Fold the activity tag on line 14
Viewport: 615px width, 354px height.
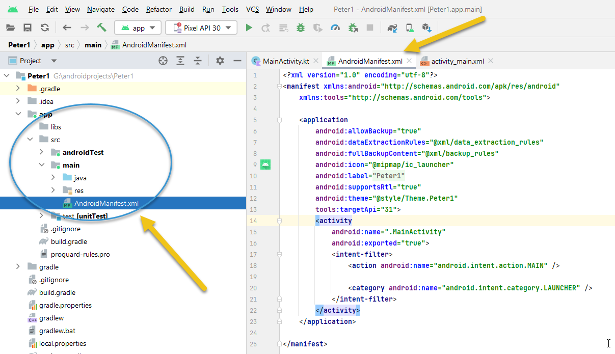pyautogui.click(x=279, y=221)
